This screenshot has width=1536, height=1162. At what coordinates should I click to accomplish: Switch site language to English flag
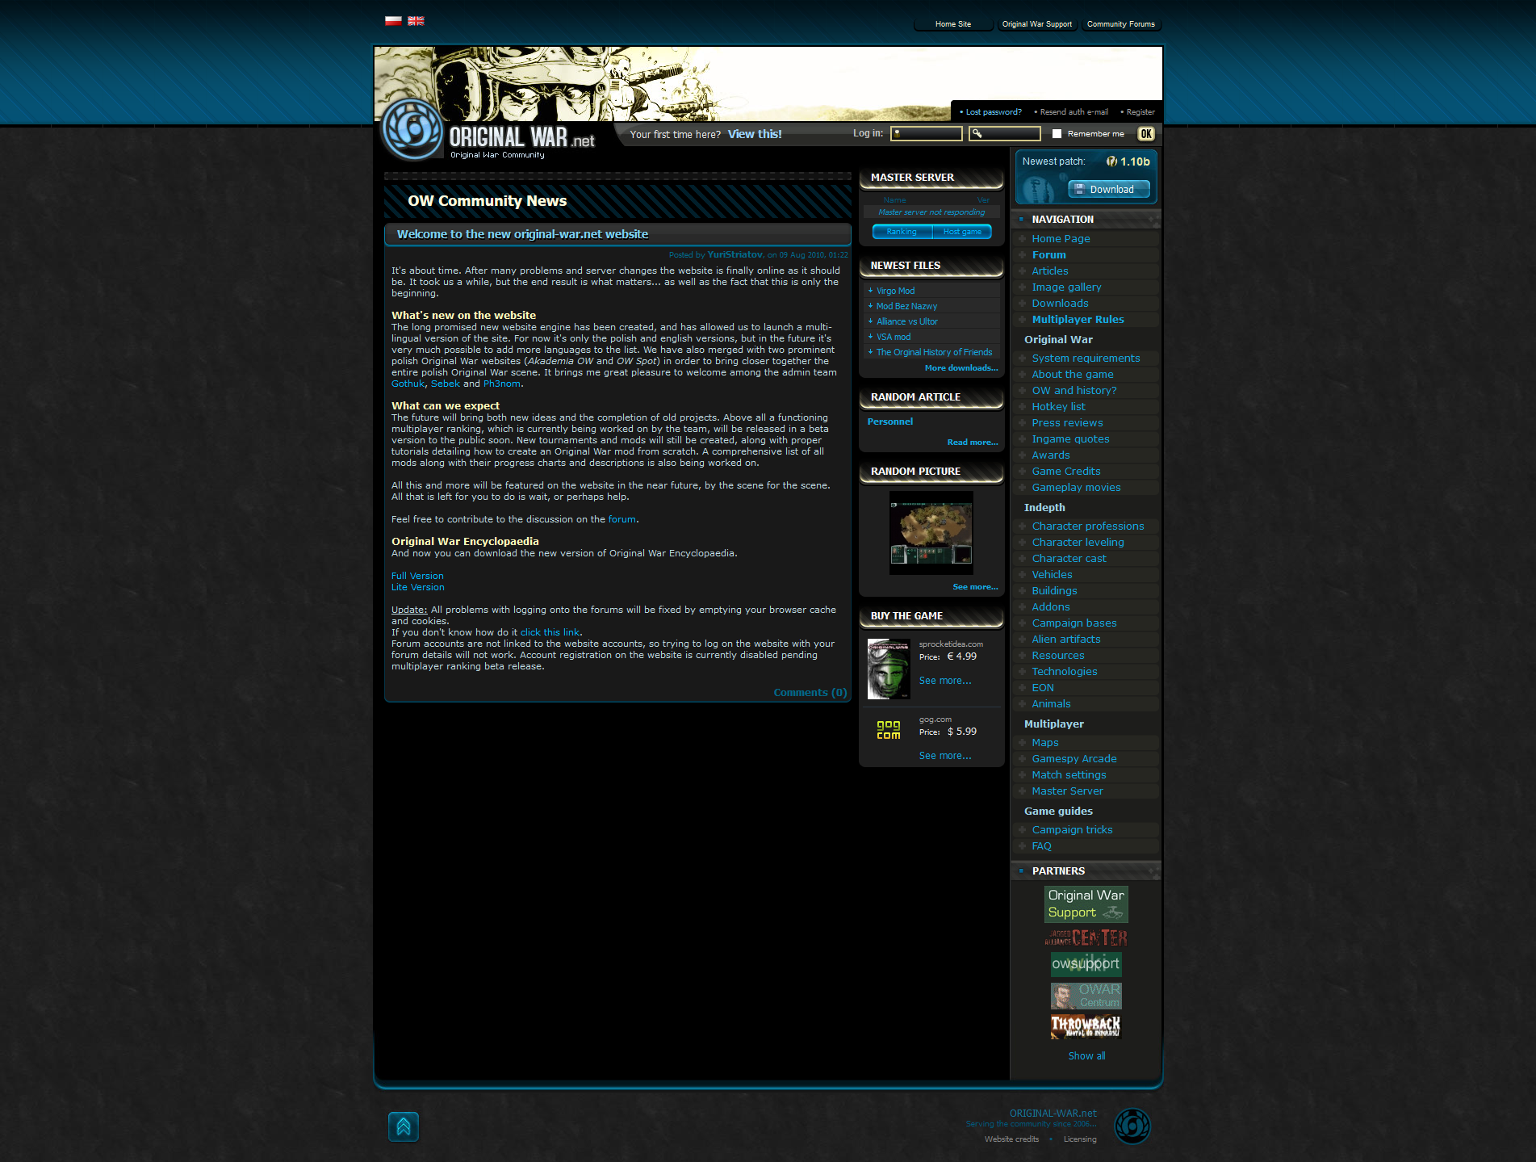click(x=416, y=21)
